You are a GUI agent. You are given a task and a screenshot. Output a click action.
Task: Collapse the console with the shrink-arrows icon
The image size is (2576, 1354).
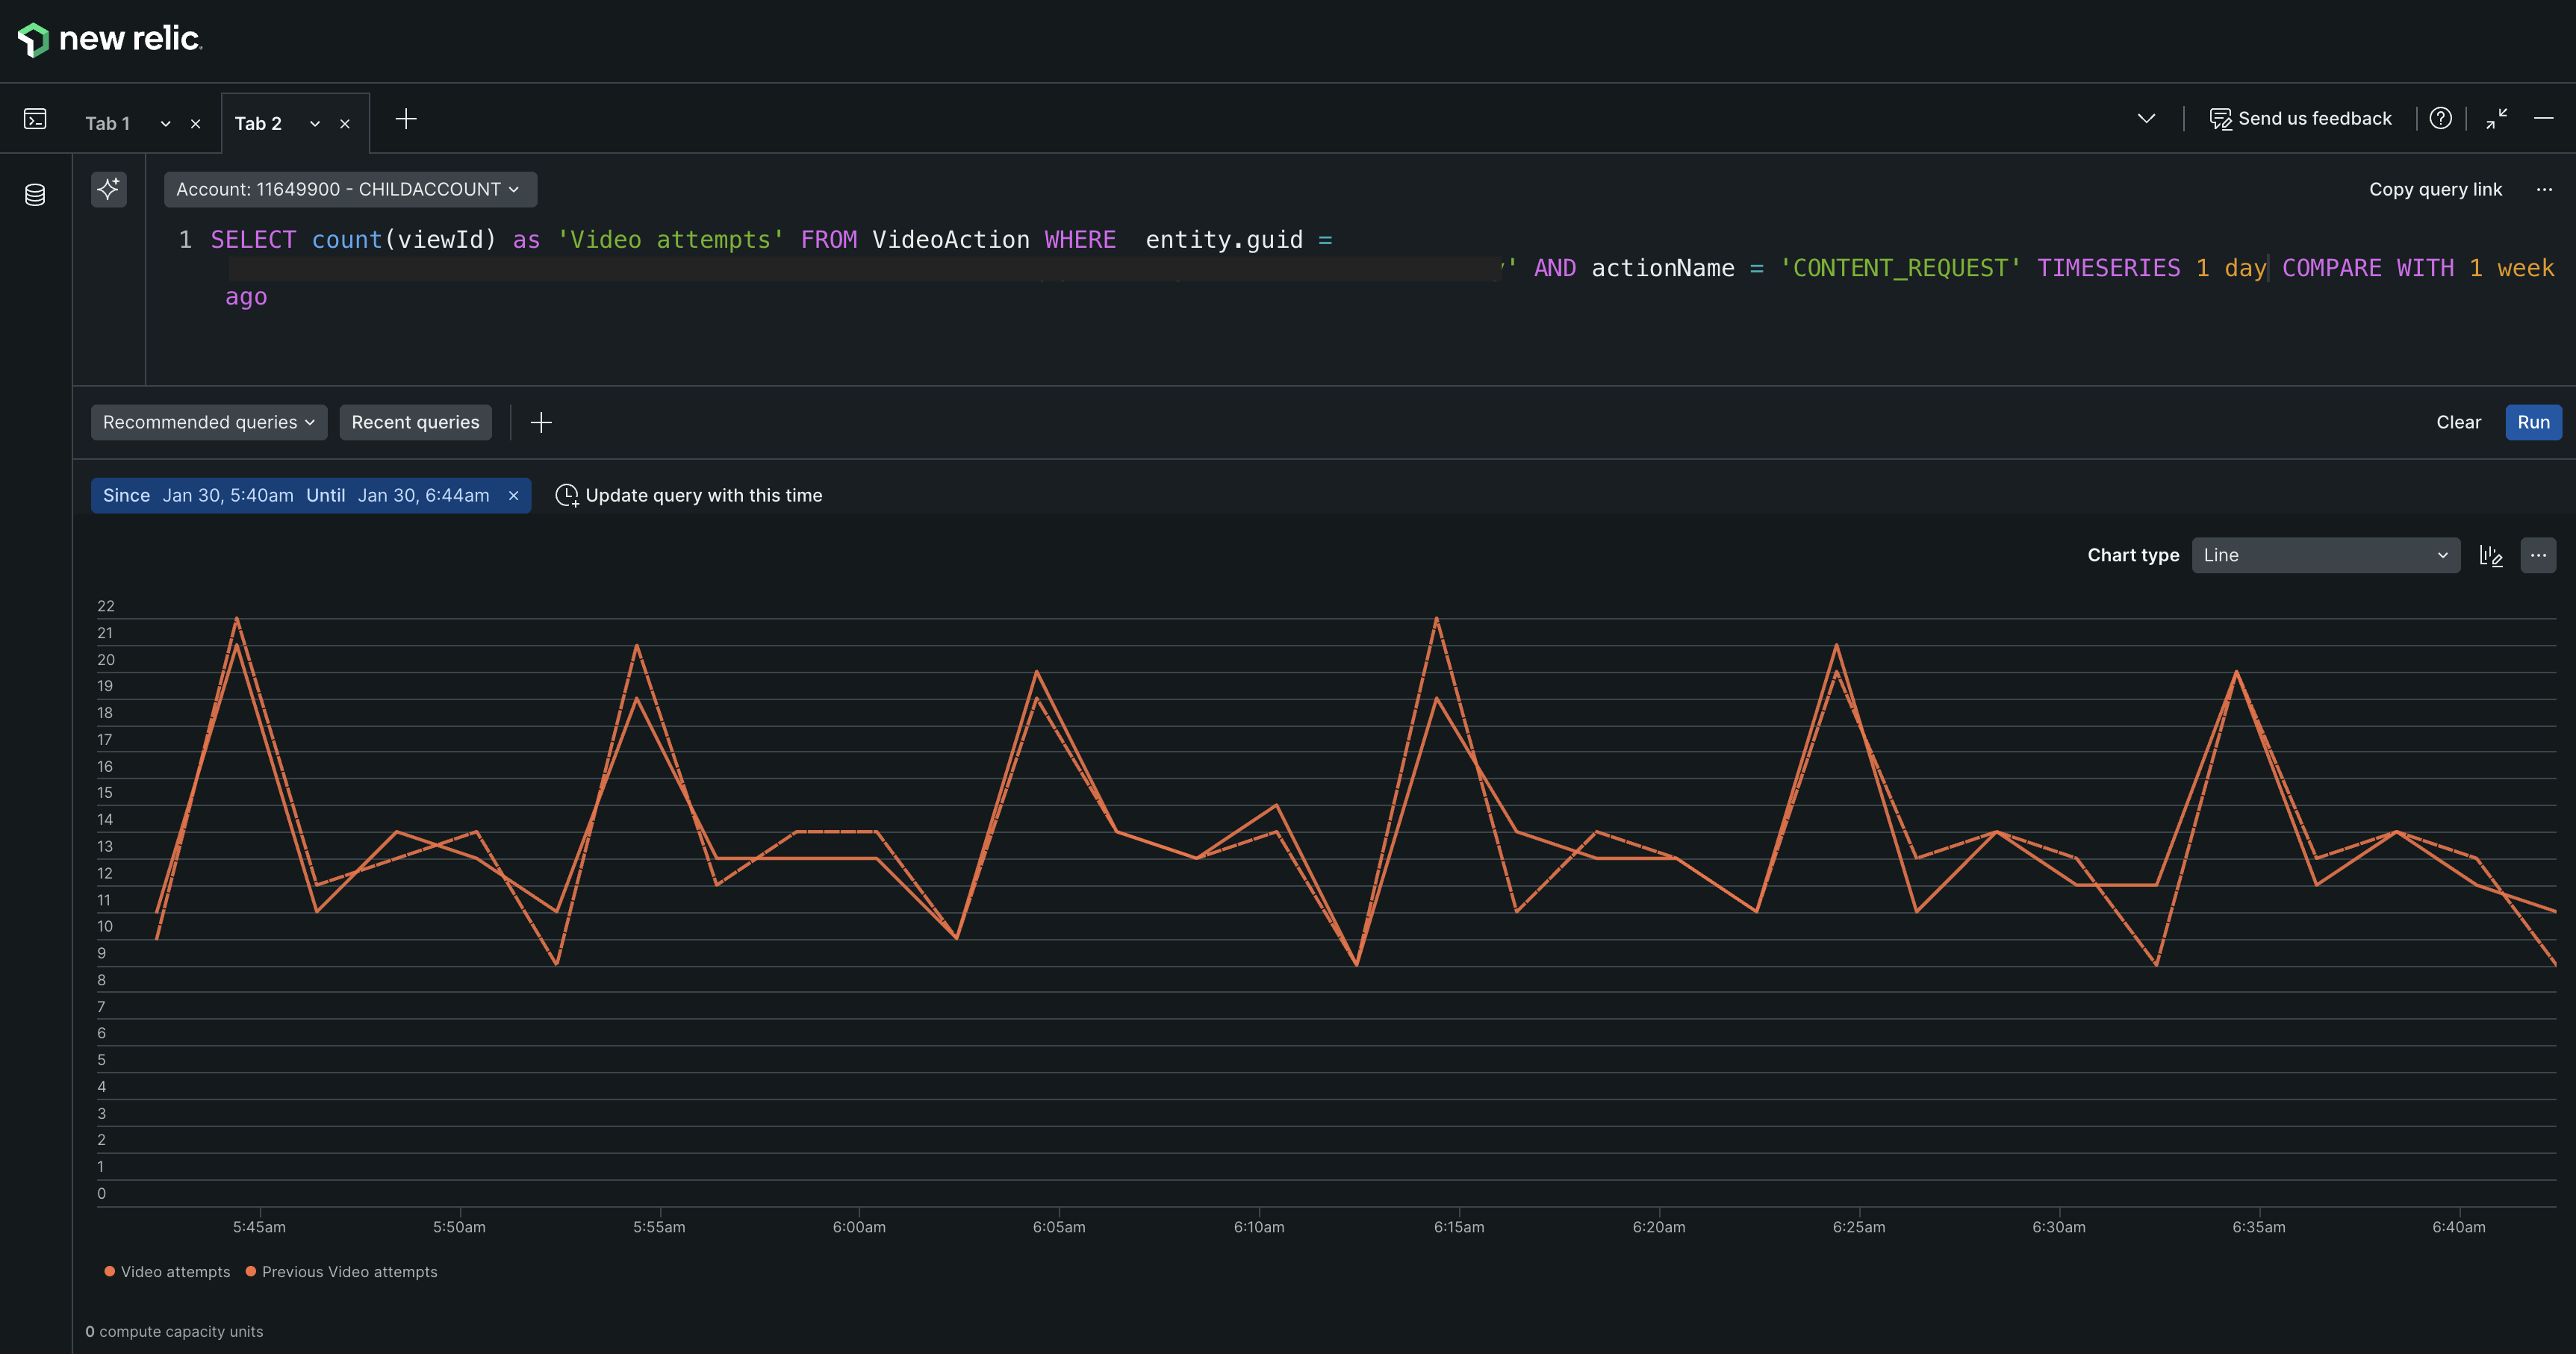(x=2496, y=119)
